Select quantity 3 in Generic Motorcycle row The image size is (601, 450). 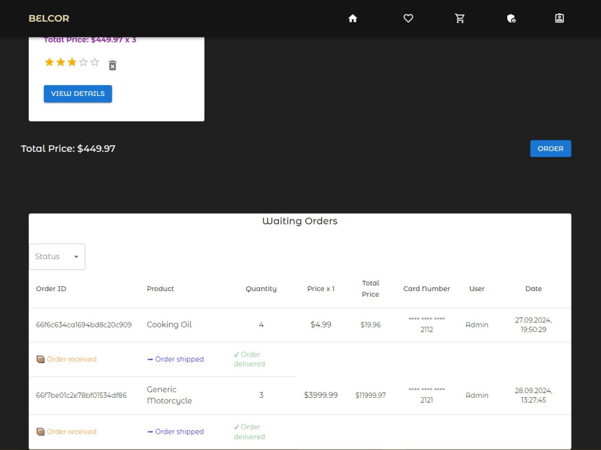(261, 395)
